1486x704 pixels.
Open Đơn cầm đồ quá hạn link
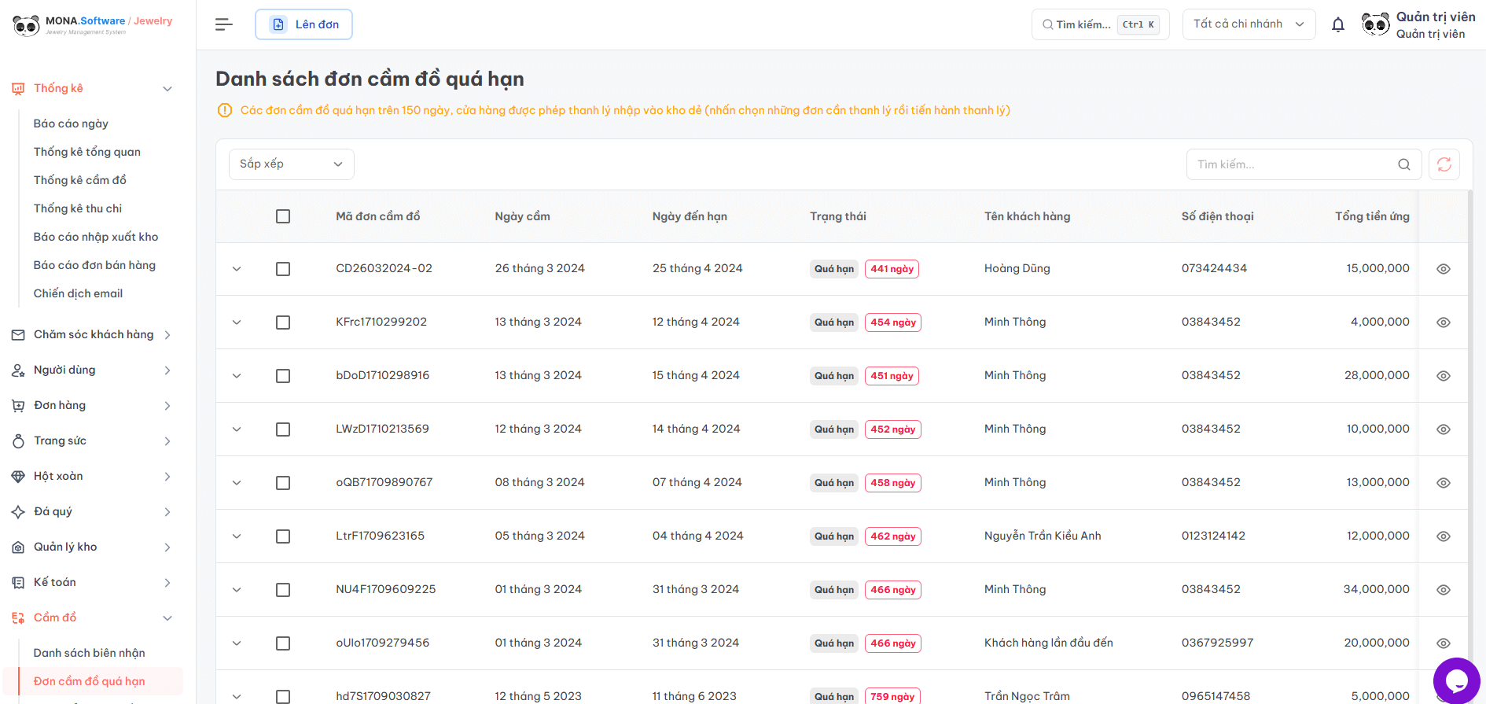point(90,681)
